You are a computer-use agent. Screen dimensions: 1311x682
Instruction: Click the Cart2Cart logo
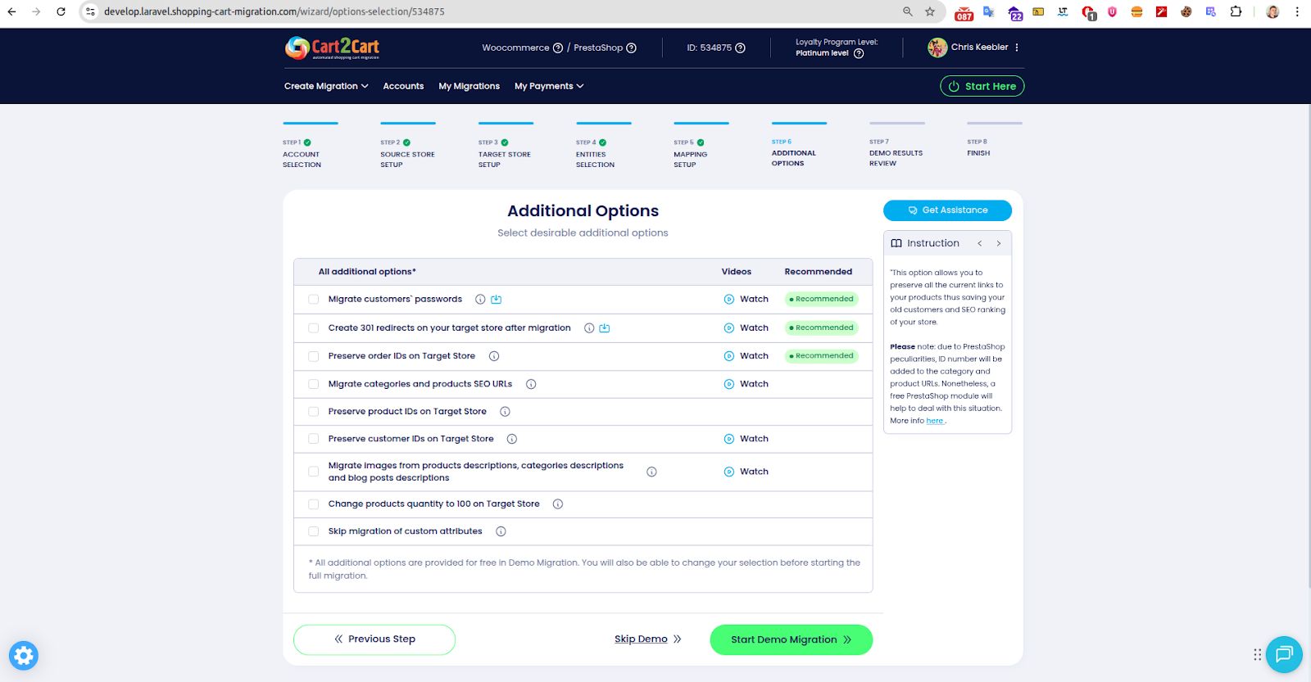point(332,47)
